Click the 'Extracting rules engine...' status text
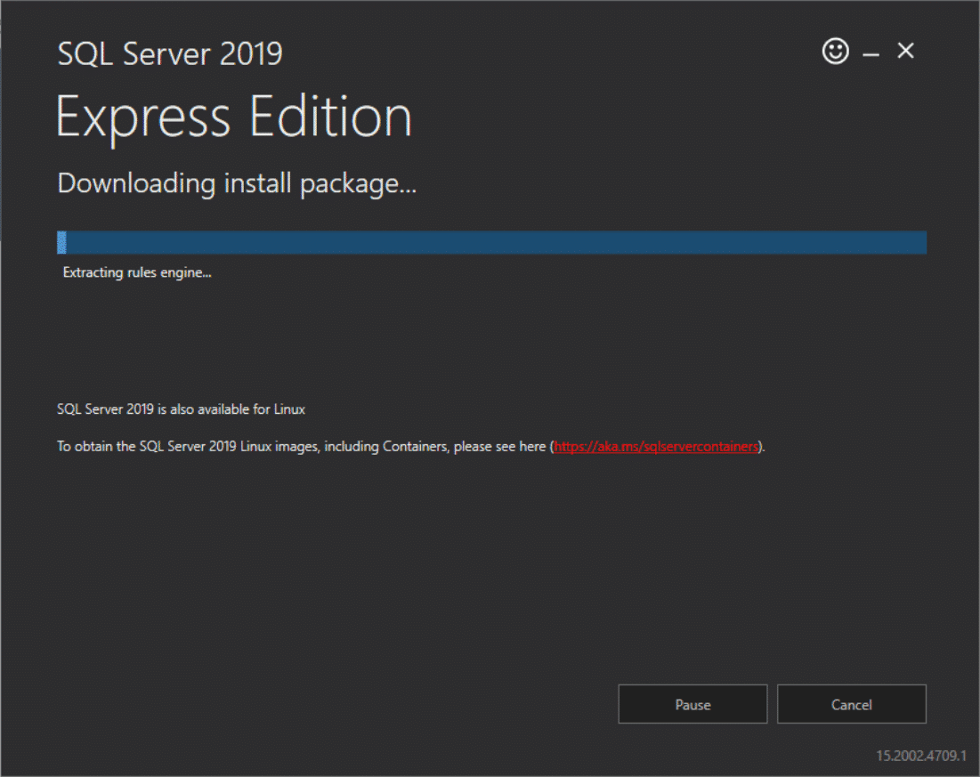This screenshot has height=777, width=980. pos(137,272)
